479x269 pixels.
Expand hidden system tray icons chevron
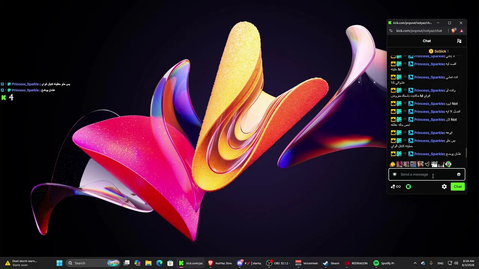click(x=415, y=263)
